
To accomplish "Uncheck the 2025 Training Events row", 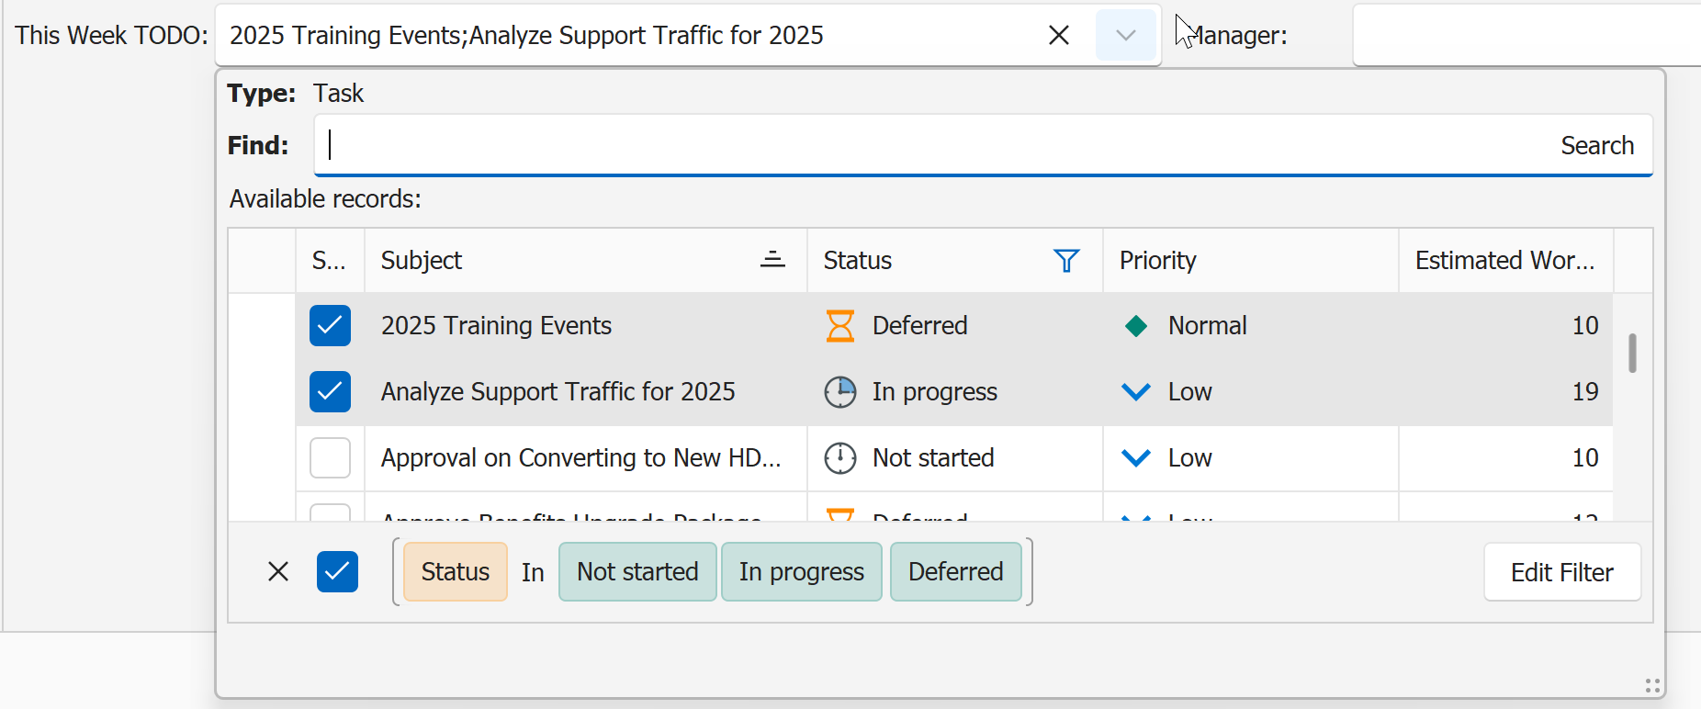I will pyautogui.click(x=330, y=326).
